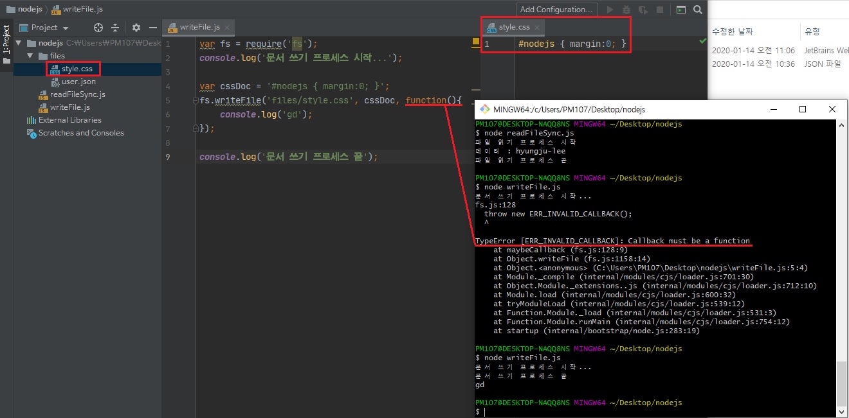
Task: Collapse the nodejs root folder
Action: (x=18, y=43)
